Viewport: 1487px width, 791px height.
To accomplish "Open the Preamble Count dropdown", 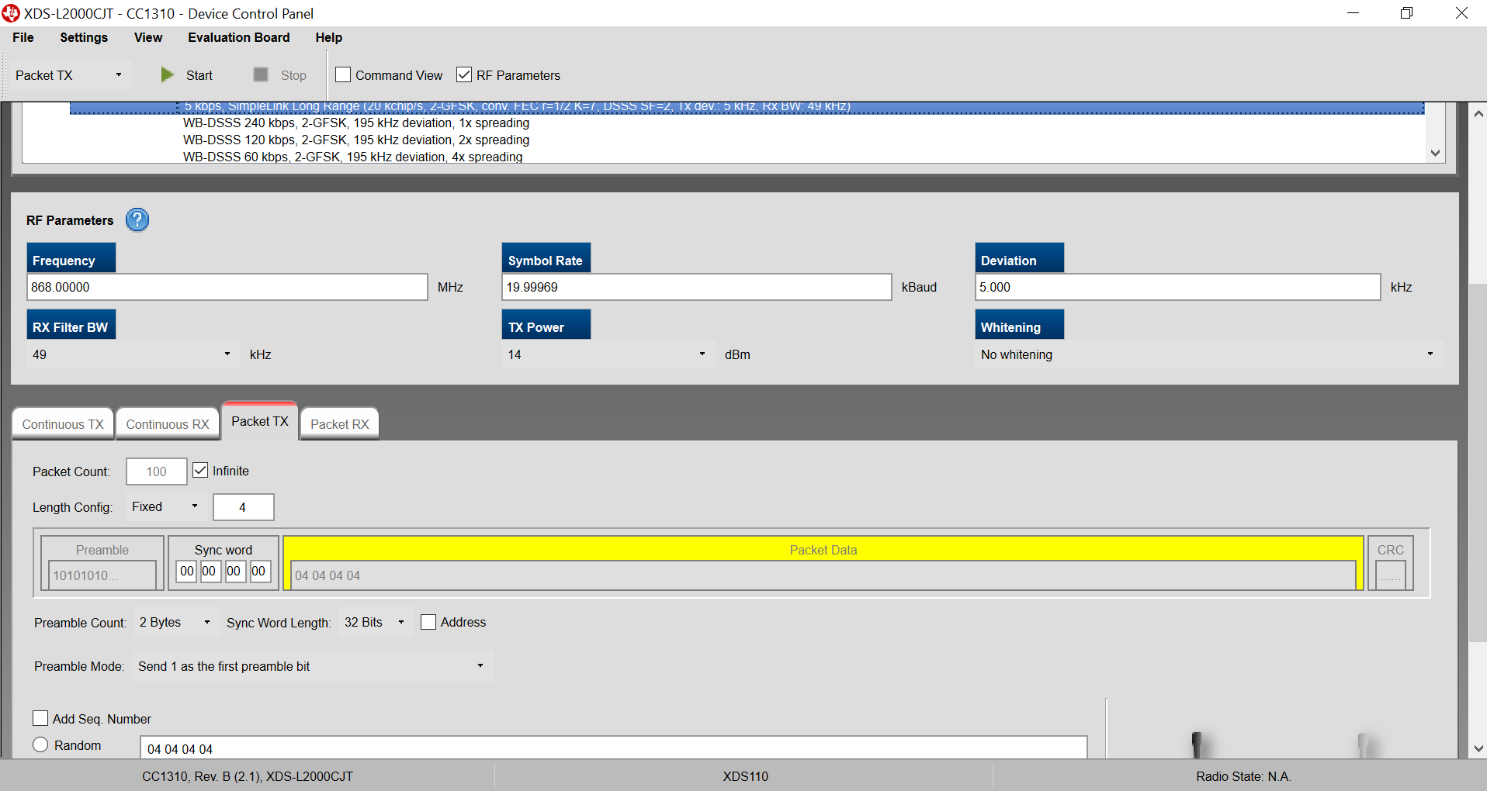I will click(175, 622).
